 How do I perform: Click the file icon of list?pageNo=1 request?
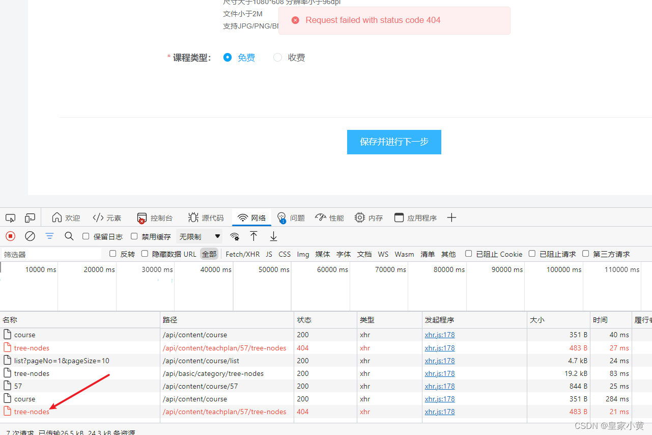pos(7,360)
